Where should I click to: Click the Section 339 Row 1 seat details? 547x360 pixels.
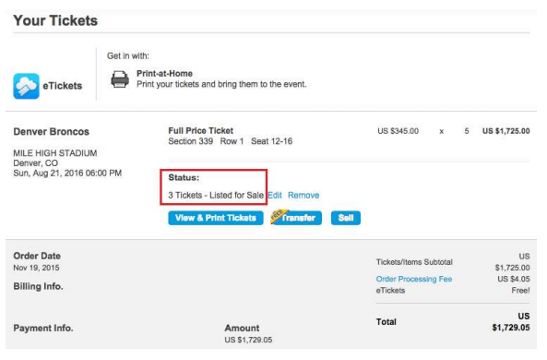[x=231, y=141]
